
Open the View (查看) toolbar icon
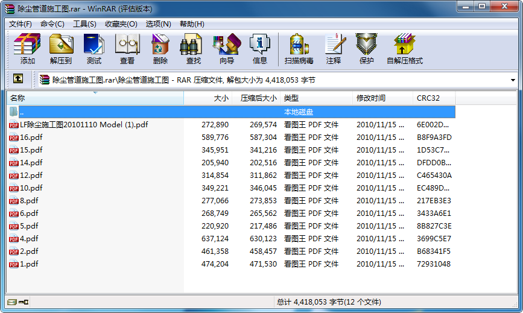[127, 49]
